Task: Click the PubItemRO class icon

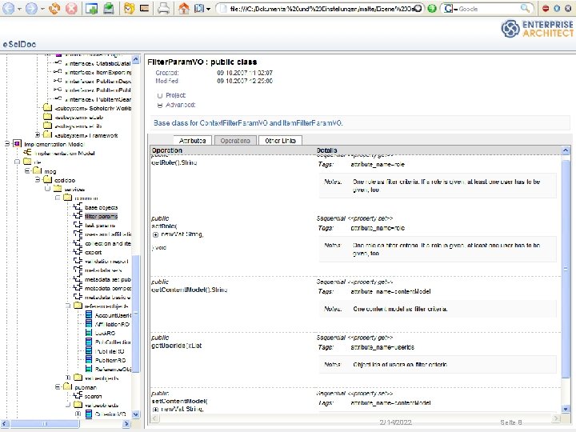Action: [89, 360]
